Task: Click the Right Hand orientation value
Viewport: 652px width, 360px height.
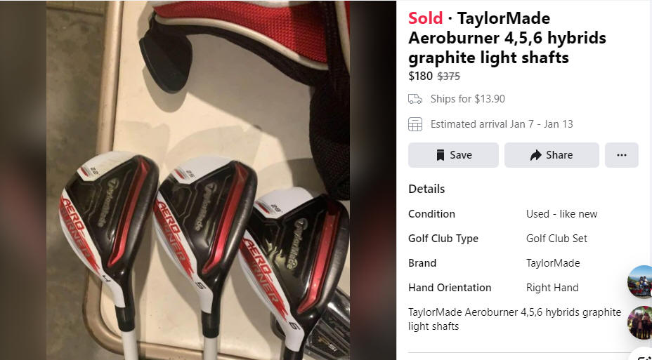Action: pos(552,287)
